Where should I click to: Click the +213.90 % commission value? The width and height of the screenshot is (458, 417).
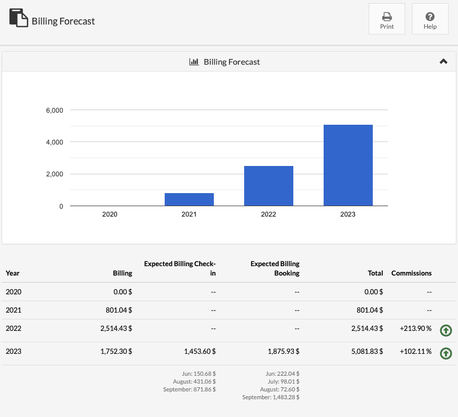(416, 328)
